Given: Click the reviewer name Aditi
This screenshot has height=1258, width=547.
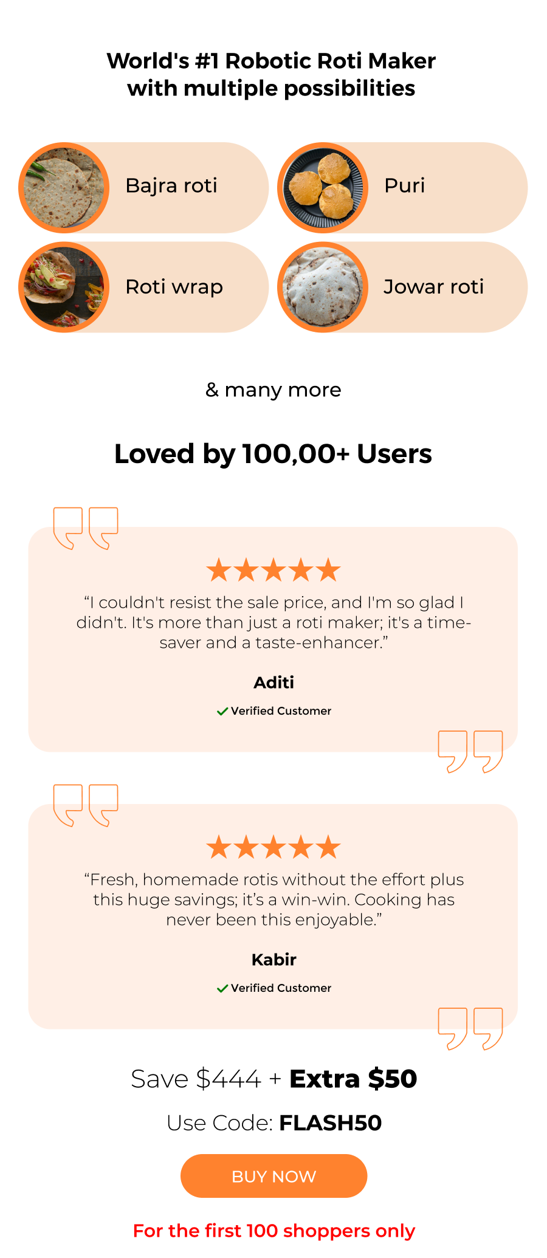Looking at the screenshot, I should point(273,682).
